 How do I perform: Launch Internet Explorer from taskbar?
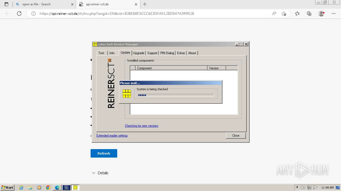tap(21, 188)
